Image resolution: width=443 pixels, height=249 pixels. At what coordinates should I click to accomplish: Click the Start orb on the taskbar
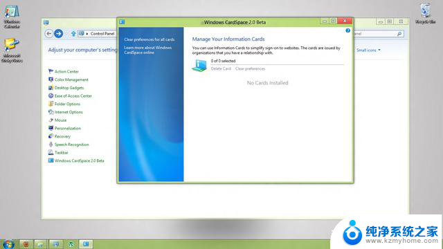coord(8,244)
